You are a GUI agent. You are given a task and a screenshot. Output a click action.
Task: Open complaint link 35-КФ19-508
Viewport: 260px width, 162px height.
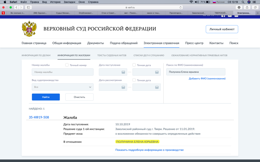click(39, 117)
